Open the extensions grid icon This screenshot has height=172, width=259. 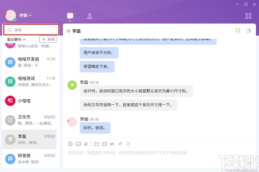coord(248,16)
